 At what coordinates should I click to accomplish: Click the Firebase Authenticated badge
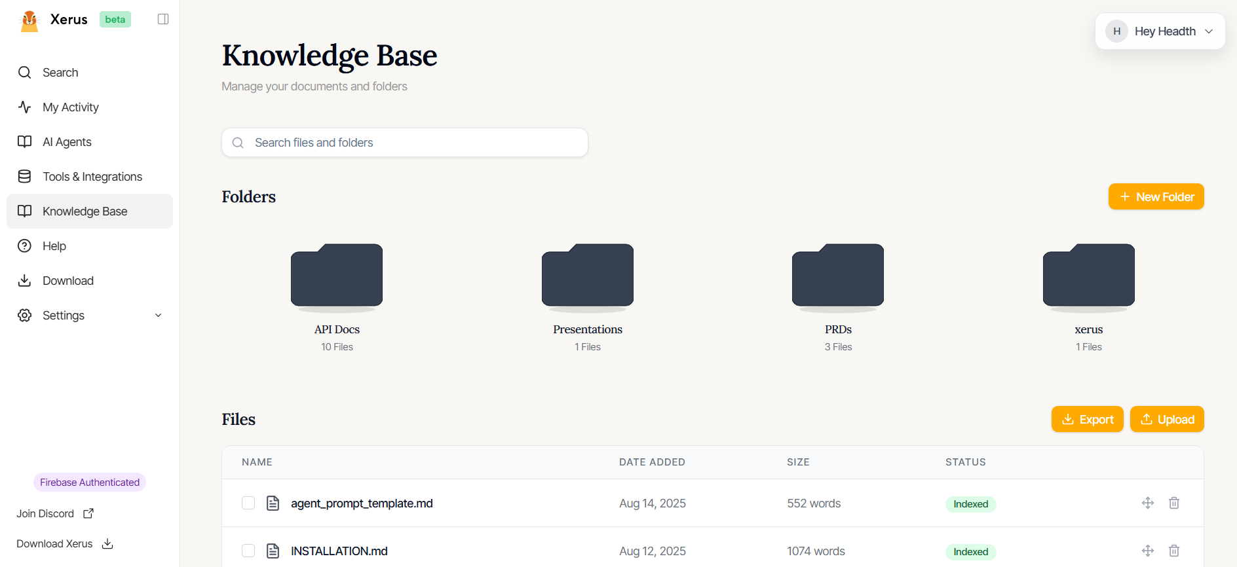[x=90, y=483]
